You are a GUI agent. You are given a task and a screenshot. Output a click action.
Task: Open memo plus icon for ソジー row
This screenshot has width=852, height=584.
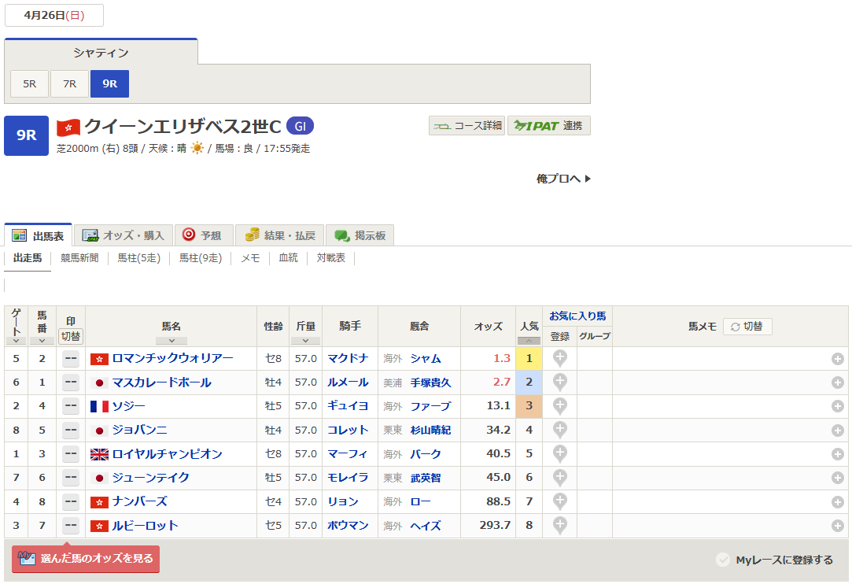tap(837, 406)
